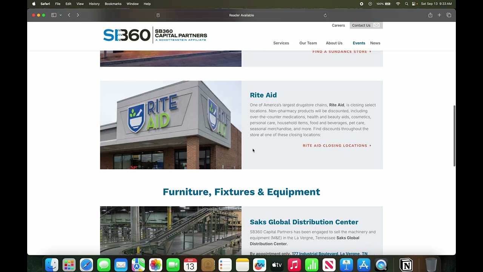Click Saks distribution center conveyor photo
This screenshot has width=483, height=272.
tap(171, 231)
